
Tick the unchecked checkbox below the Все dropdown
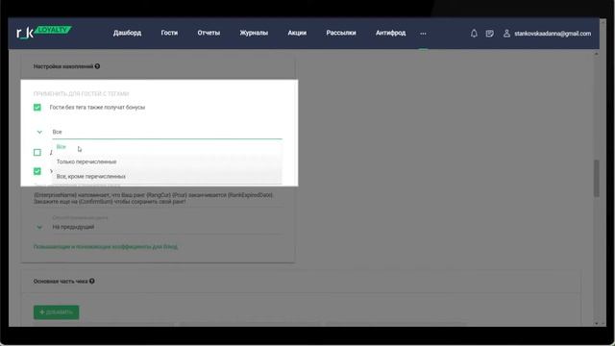[x=37, y=152]
